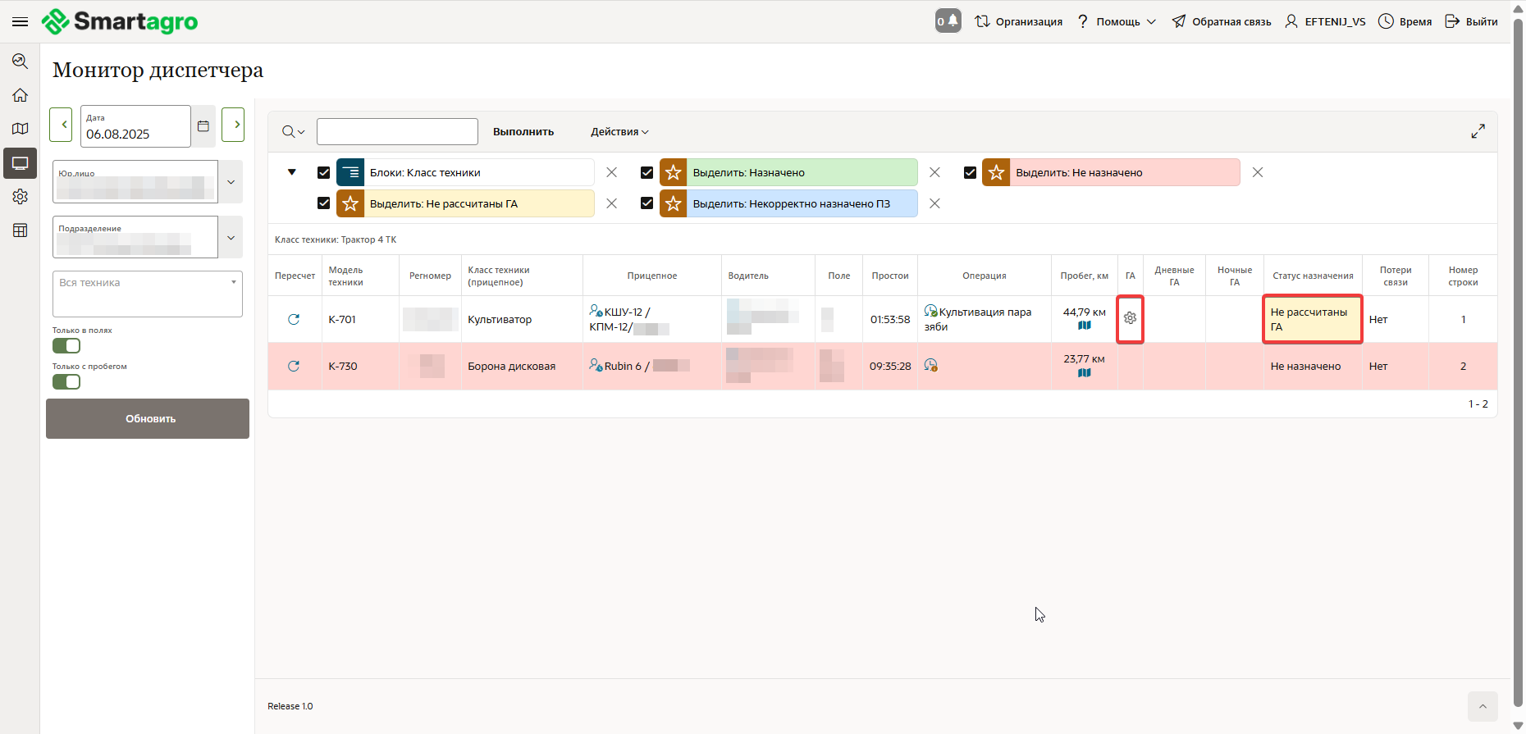Open the calendar date picker icon

pos(203,126)
